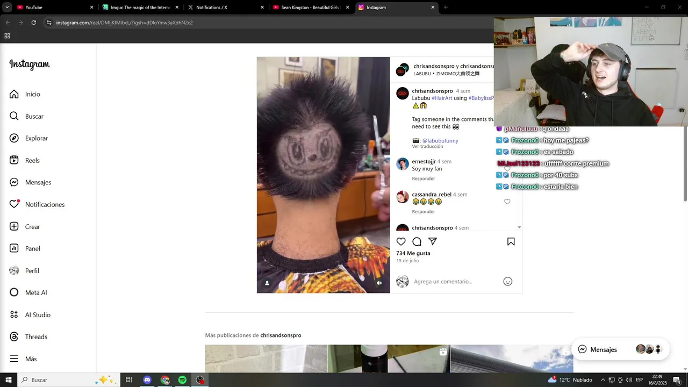
Task: Like cassandra_rebel's comment
Action: point(507,202)
